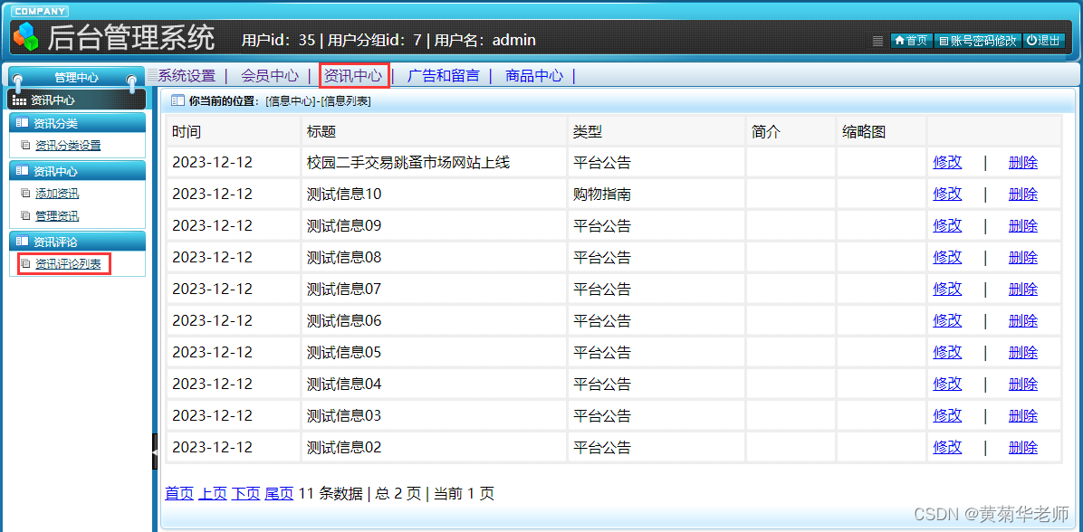1083x532 pixels.
Task: Click 删除 for 校园二手交易跳蚤市场网站上线
Action: 1023,163
